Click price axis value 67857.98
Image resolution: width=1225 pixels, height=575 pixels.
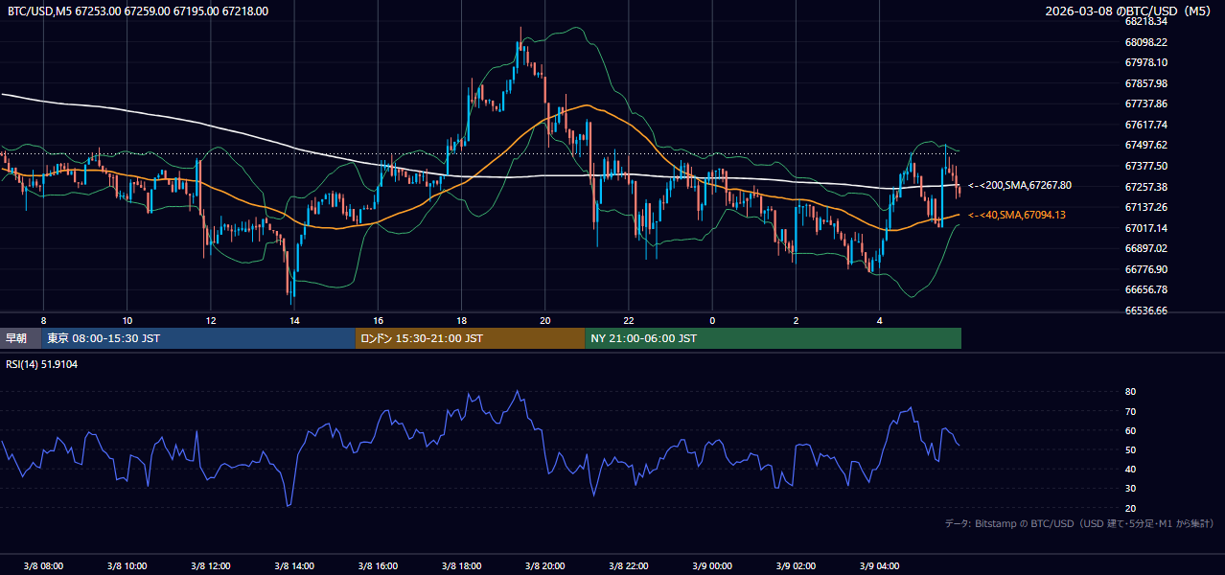coord(1145,83)
